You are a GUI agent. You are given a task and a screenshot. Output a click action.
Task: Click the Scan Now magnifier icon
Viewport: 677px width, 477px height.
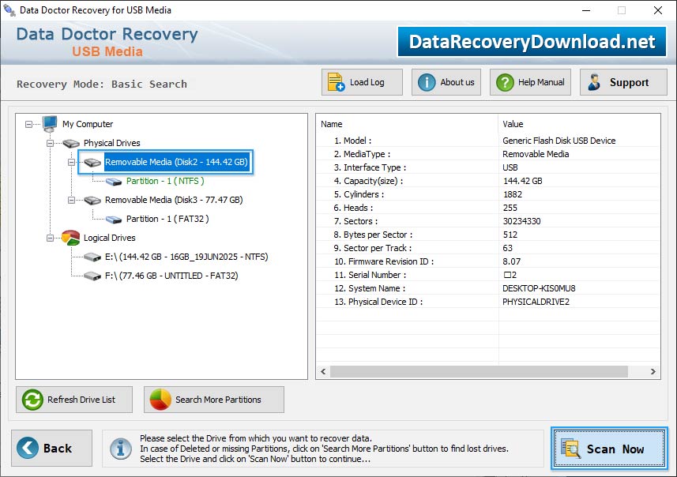tap(570, 448)
